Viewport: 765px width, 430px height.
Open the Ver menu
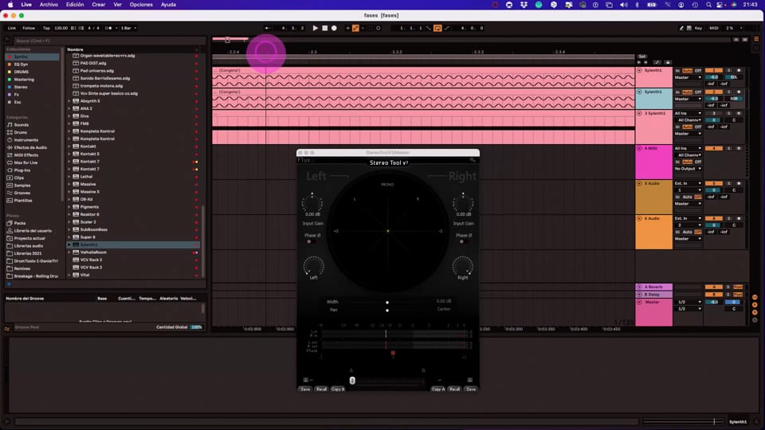pyautogui.click(x=118, y=5)
